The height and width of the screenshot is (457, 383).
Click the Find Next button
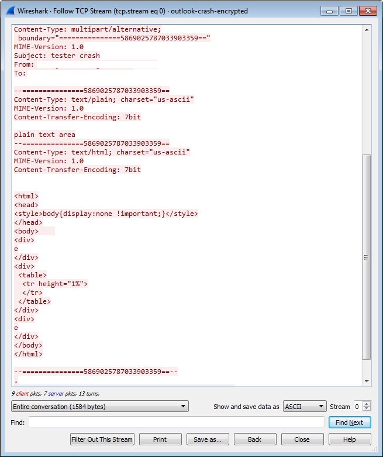[x=350, y=422]
